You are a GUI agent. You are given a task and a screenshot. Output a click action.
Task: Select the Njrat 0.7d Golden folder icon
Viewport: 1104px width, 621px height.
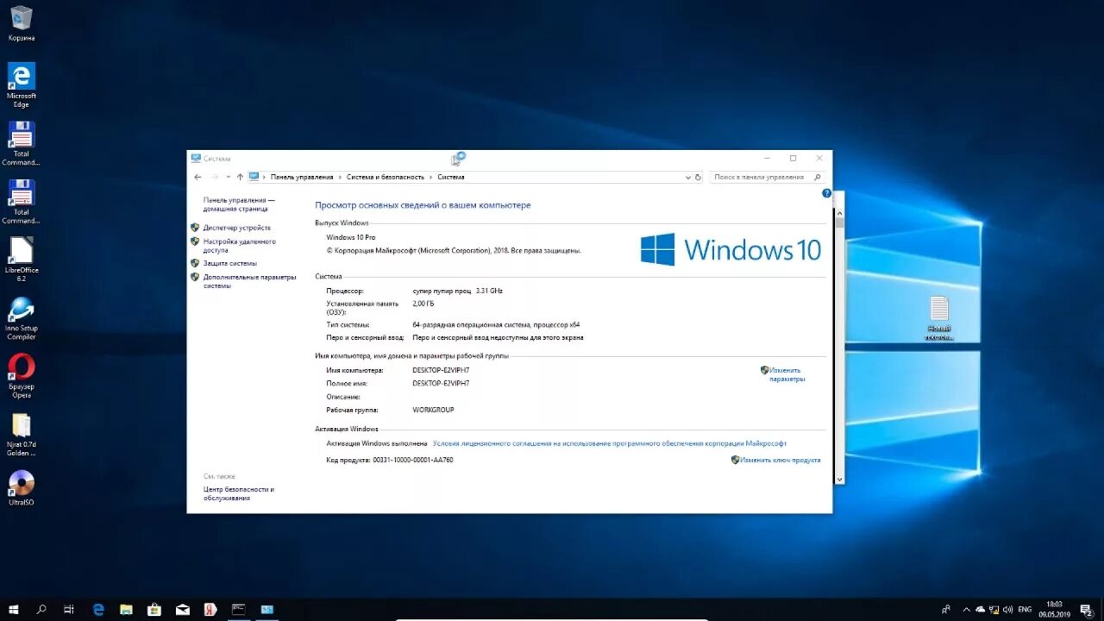[x=21, y=434]
